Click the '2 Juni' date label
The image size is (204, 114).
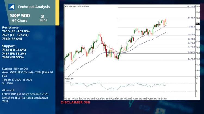pyautogui.click(x=43, y=18)
